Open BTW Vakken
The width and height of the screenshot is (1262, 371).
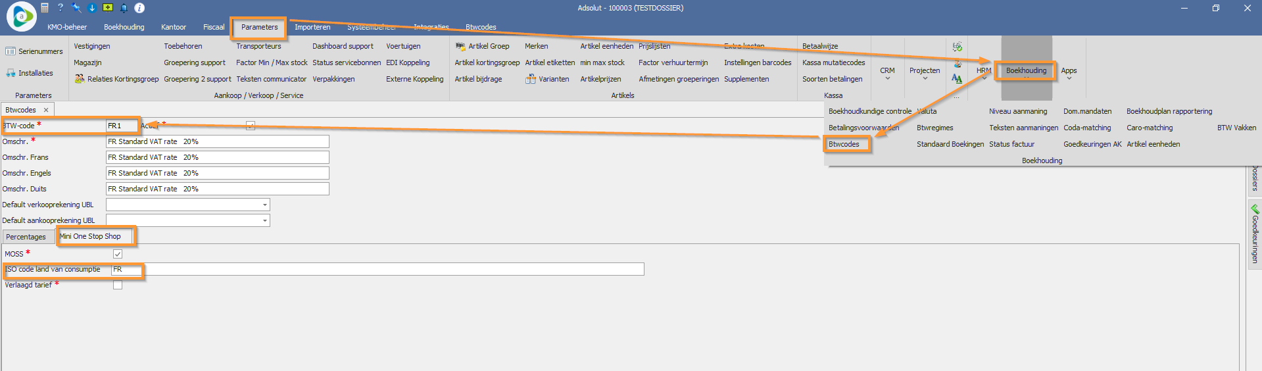(1236, 128)
